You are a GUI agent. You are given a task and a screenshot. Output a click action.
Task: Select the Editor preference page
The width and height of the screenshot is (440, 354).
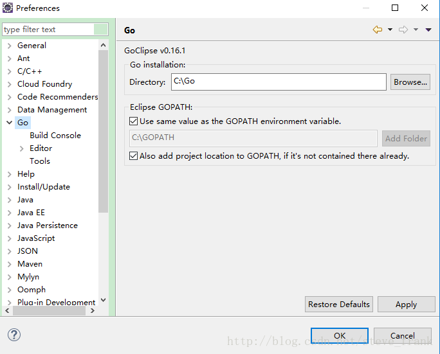pos(41,148)
